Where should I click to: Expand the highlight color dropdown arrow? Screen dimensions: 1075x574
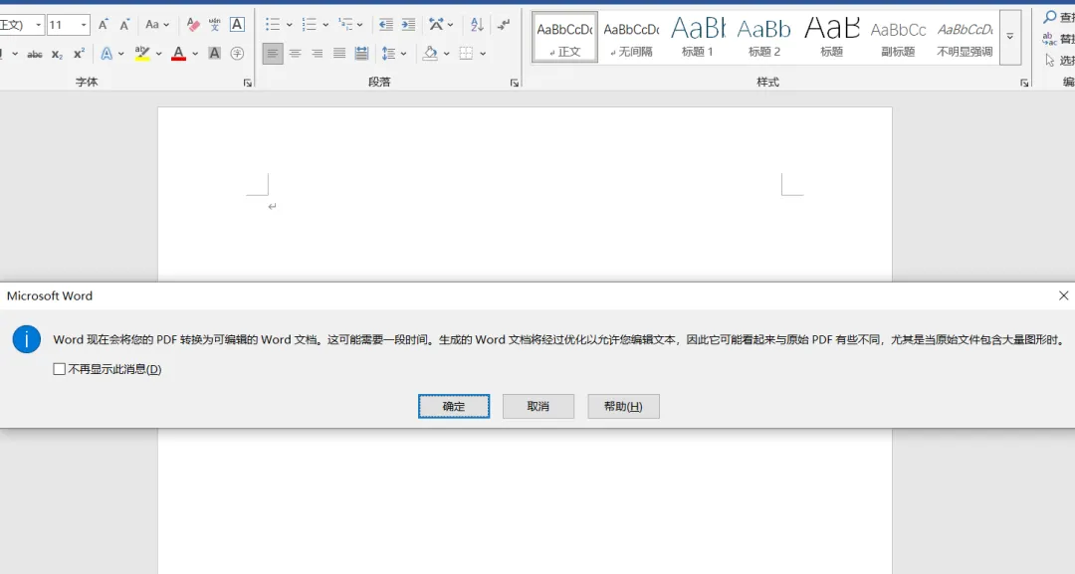tap(158, 53)
